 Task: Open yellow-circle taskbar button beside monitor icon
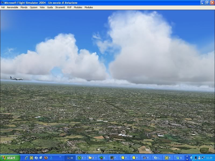pyautogui.click(x=124, y=158)
